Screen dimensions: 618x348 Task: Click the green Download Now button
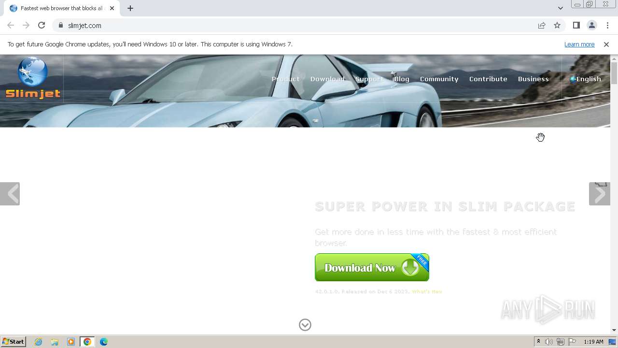coord(372,267)
